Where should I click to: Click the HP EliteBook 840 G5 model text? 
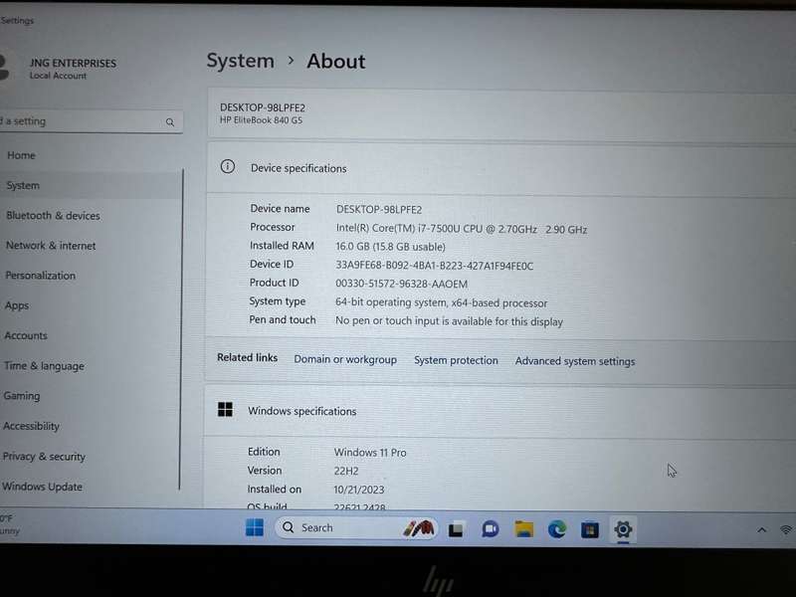(261, 120)
